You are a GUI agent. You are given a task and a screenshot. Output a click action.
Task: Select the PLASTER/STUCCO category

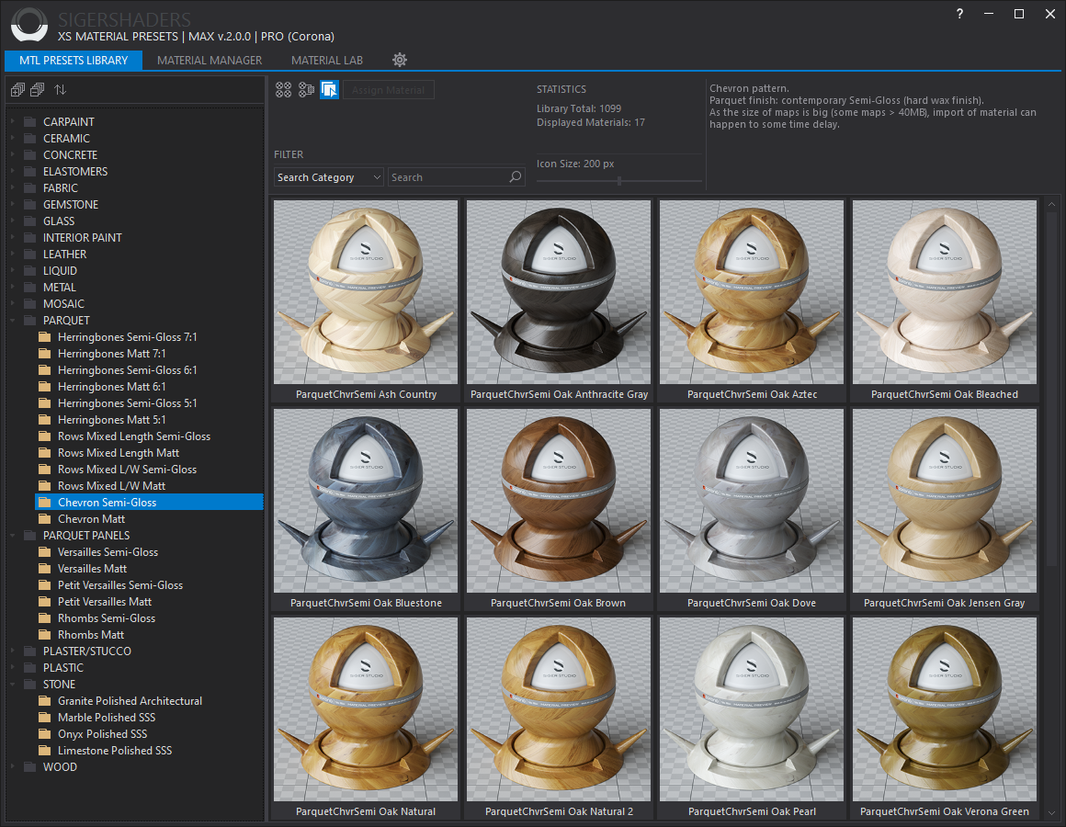coord(87,651)
